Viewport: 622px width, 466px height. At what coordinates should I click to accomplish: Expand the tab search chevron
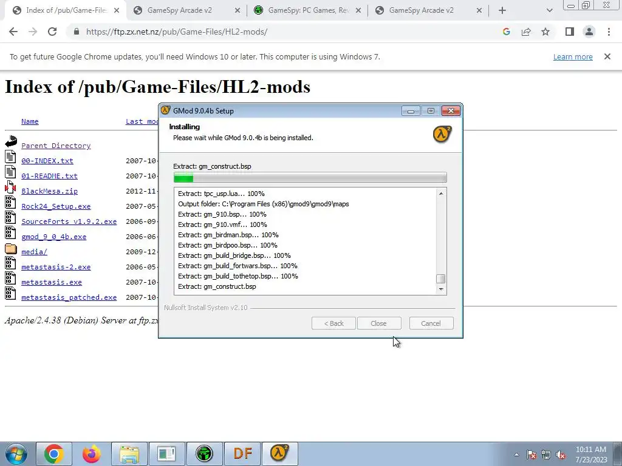click(549, 10)
